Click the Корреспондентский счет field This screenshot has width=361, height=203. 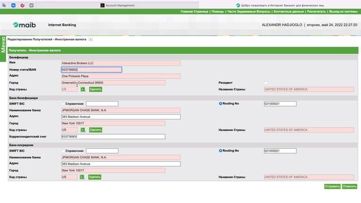(x=113, y=136)
